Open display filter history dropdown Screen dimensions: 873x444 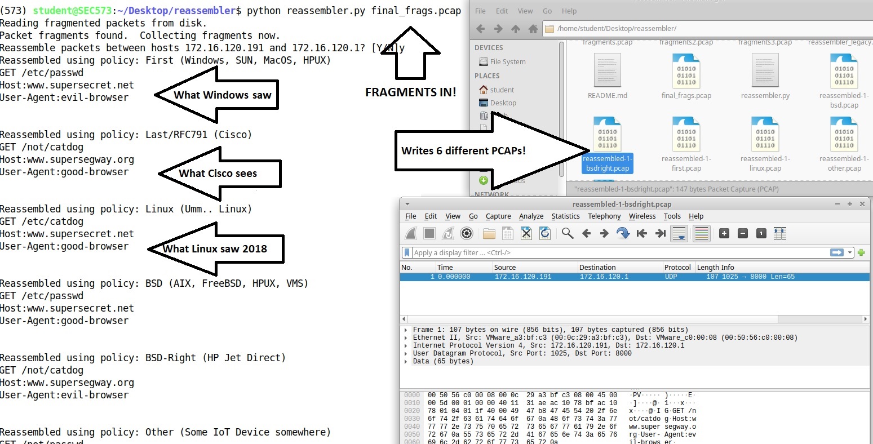click(850, 252)
